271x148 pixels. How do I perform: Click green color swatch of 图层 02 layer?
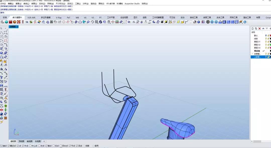click(270, 45)
